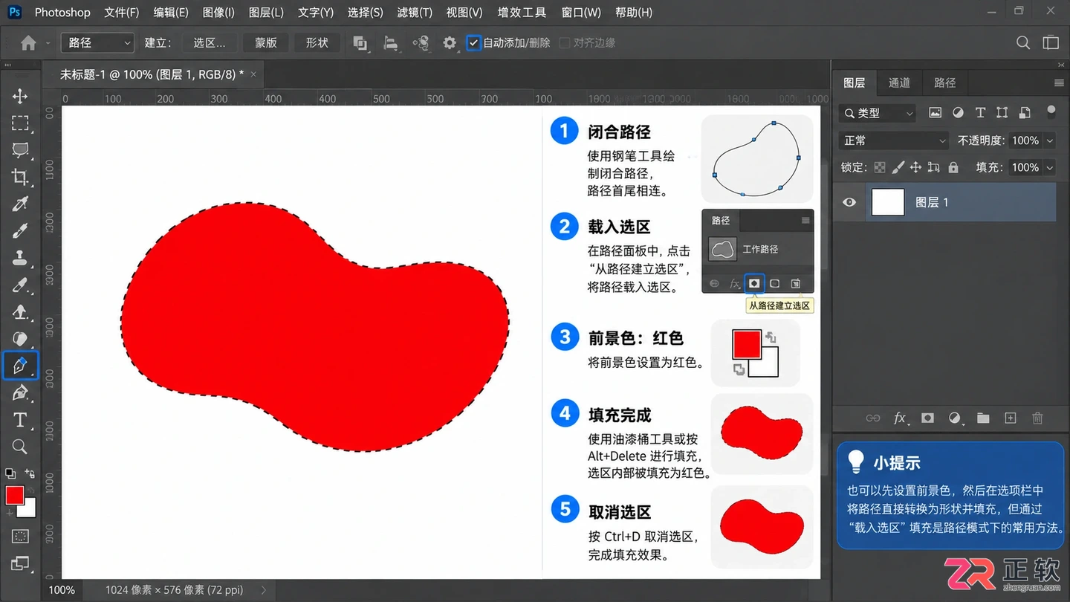Image resolution: width=1070 pixels, height=602 pixels.
Task: Open the 正常 blend mode dropdown
Action: click(895, 140)
